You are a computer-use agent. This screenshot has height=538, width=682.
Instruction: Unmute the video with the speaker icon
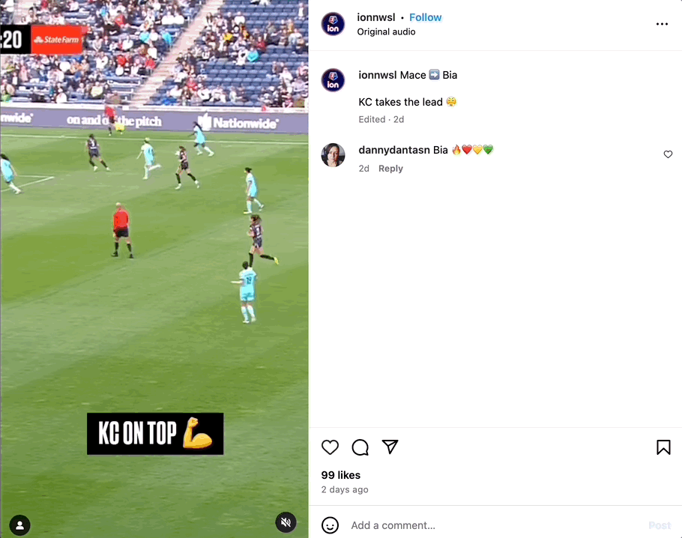(286, 522)
